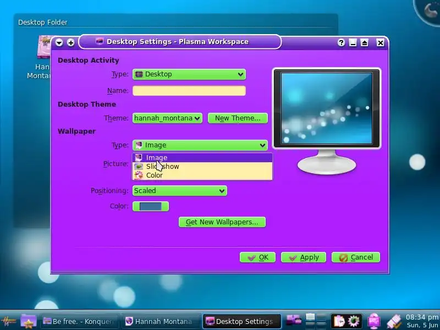The height and width of the screenshot is (330, 440).
Task: Switch to Hannah Montana taskbar entry
Action: 161,321
